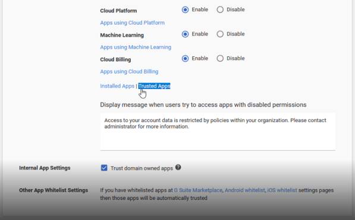Uncheck Trust domain owned apps checkbox
This screenshot has height=220, width=355.
click(104, 168)
